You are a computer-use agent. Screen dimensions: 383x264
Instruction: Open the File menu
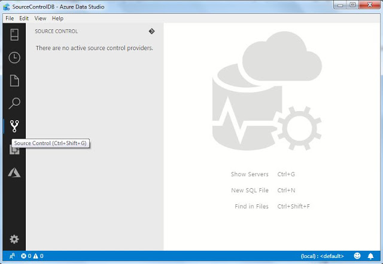coord(10,19)
